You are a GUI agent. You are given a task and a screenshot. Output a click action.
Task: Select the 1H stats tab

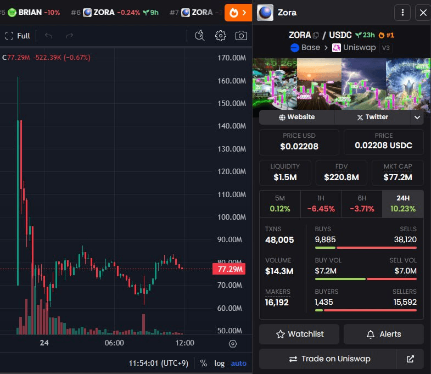[321, 204]
